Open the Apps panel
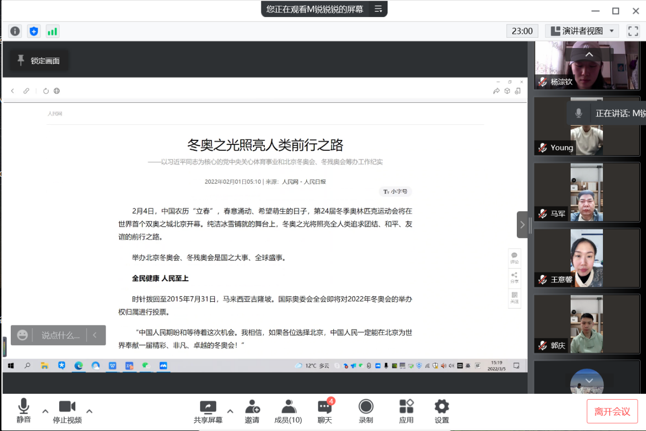Image resolution: width=646 pixels, height=431 pixels. 406,411
